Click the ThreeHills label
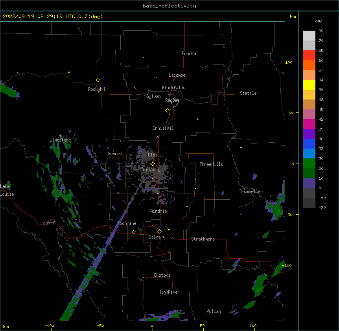Viewport: 339px width, 331px height. coord(212,164)
